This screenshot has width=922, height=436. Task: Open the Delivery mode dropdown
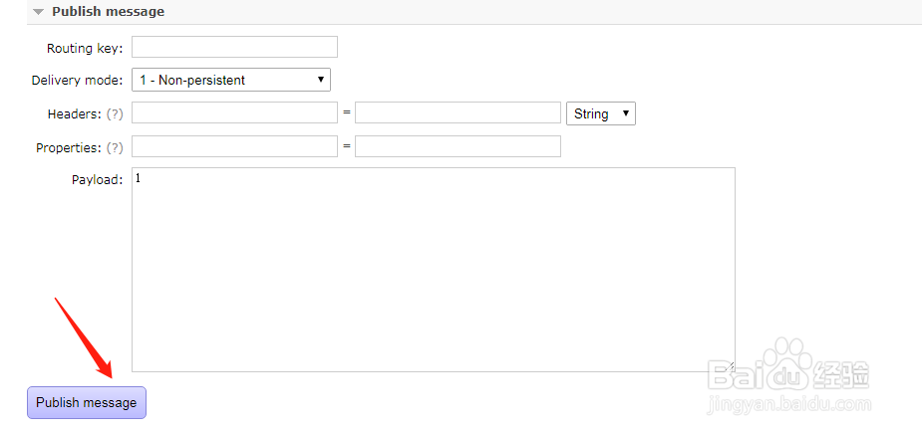(x=231, y=80)
